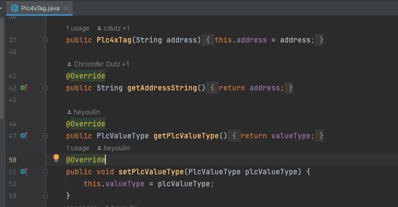This screenshot has height=207, width=398.
Task: Click line number 37 in the gutter
Action: pos(13,40)
